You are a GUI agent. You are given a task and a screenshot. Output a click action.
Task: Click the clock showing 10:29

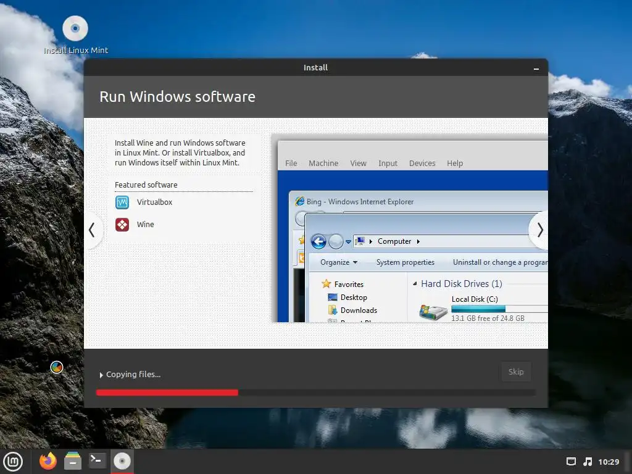tap(608, 462)
